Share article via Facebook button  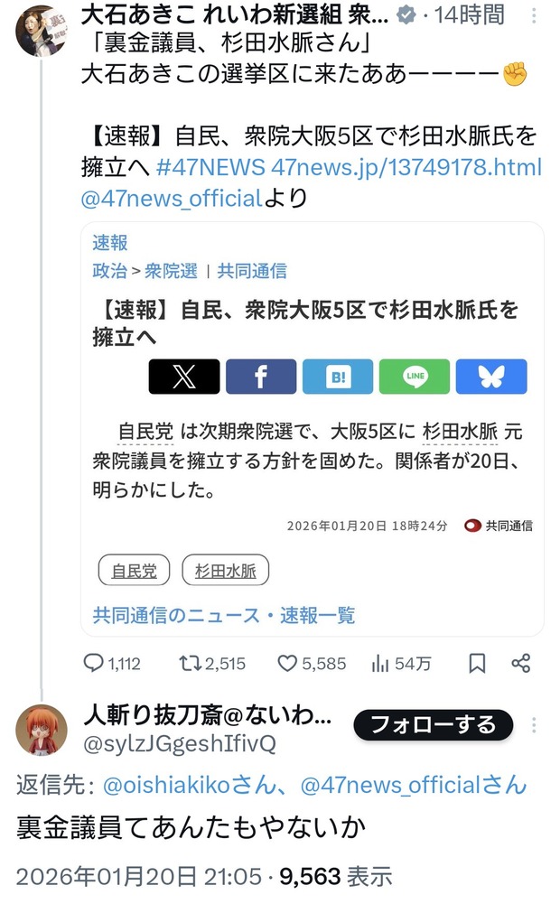261,377
